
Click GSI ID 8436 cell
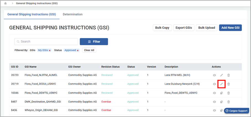pos(14,110)
